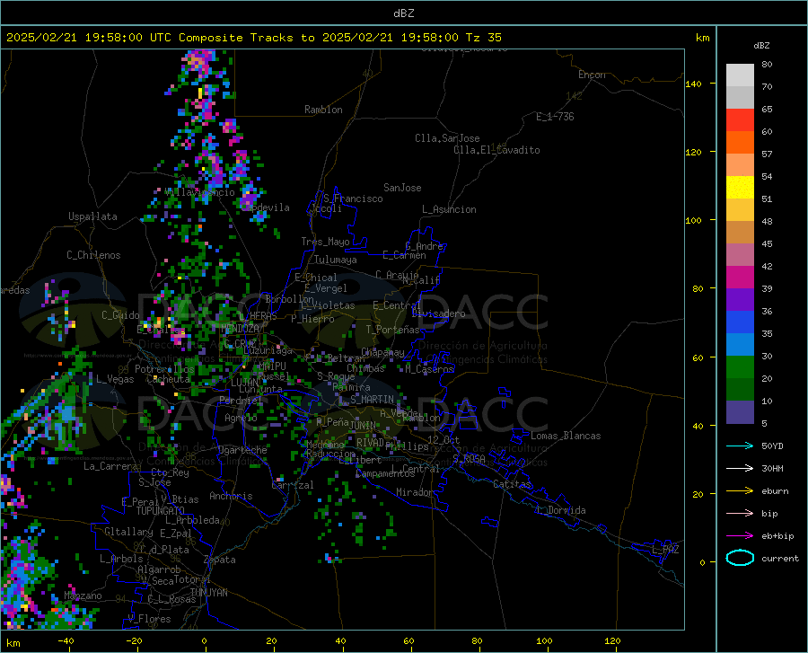Image resolution: width=808 pixels, height=653 pixels.
Task: Click the SanJose map label
Action: [402, 188]
